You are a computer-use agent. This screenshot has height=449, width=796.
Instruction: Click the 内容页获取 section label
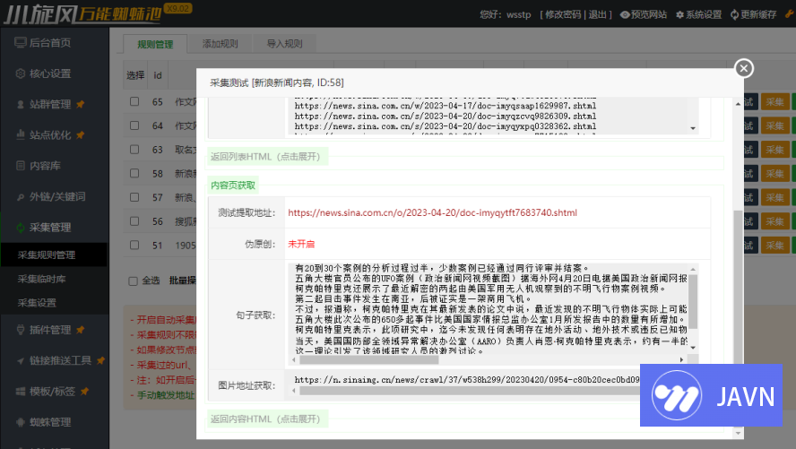pos(233,186)
